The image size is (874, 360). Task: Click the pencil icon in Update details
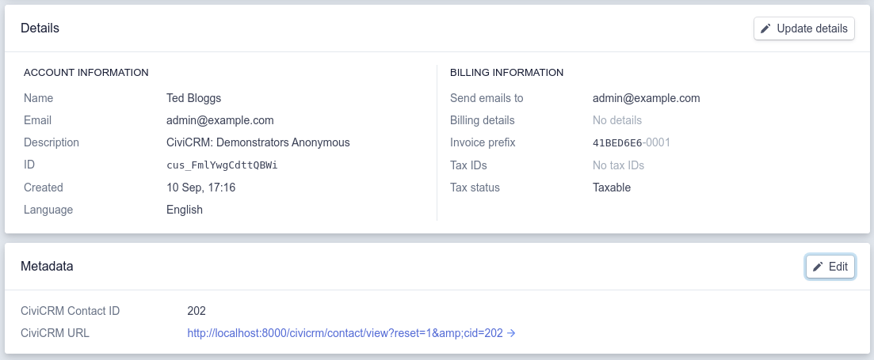tap(765, 28)
